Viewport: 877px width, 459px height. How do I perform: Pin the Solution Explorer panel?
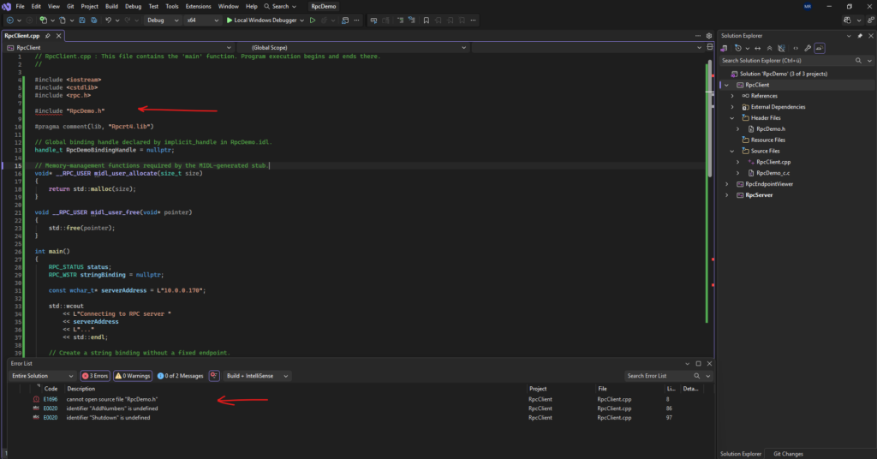pos(860,36)
